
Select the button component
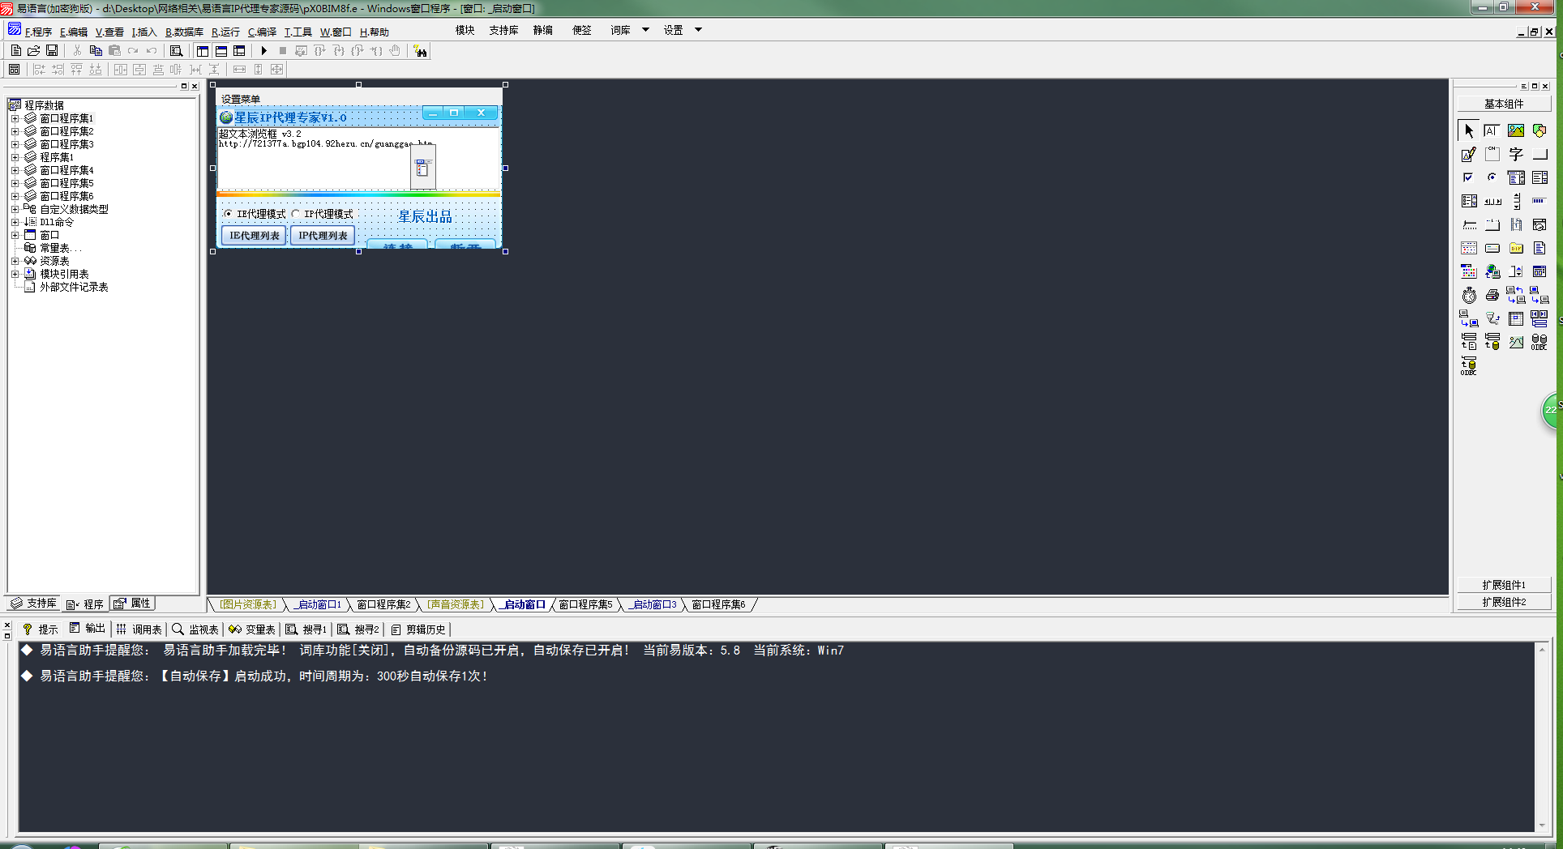[x=1539, y=154]
